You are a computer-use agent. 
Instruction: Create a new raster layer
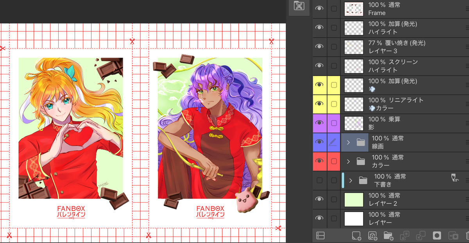(356, 236)
